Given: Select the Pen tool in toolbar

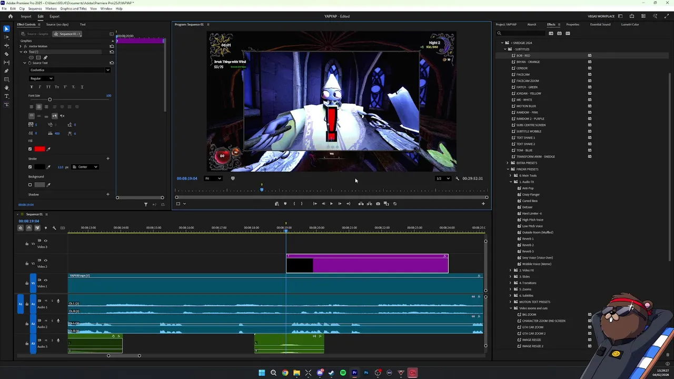Looking at the screenshot, I should pyautogui.click(x=6, y=71).
